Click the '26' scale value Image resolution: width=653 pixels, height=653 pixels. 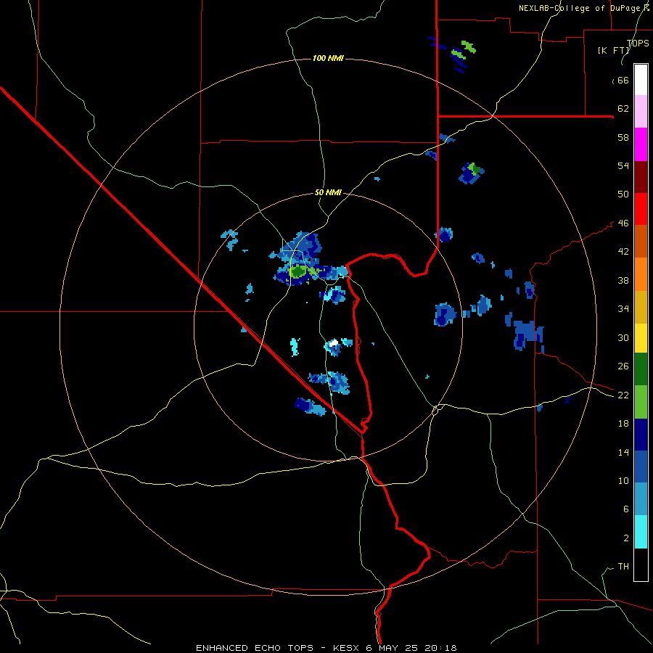[623, 366]
